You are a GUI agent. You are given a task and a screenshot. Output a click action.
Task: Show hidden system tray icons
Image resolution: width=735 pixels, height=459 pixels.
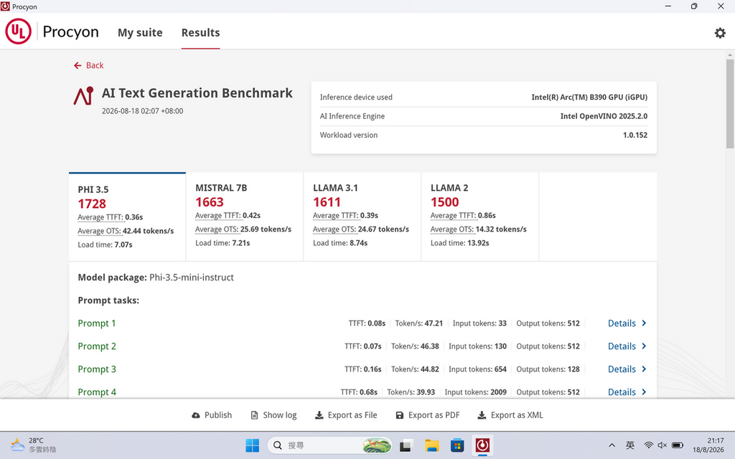click(612, 445)
